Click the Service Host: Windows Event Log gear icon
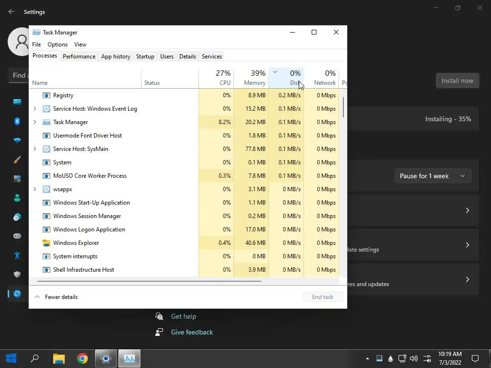This screenshot has width=491, height=368. (47, 109)
